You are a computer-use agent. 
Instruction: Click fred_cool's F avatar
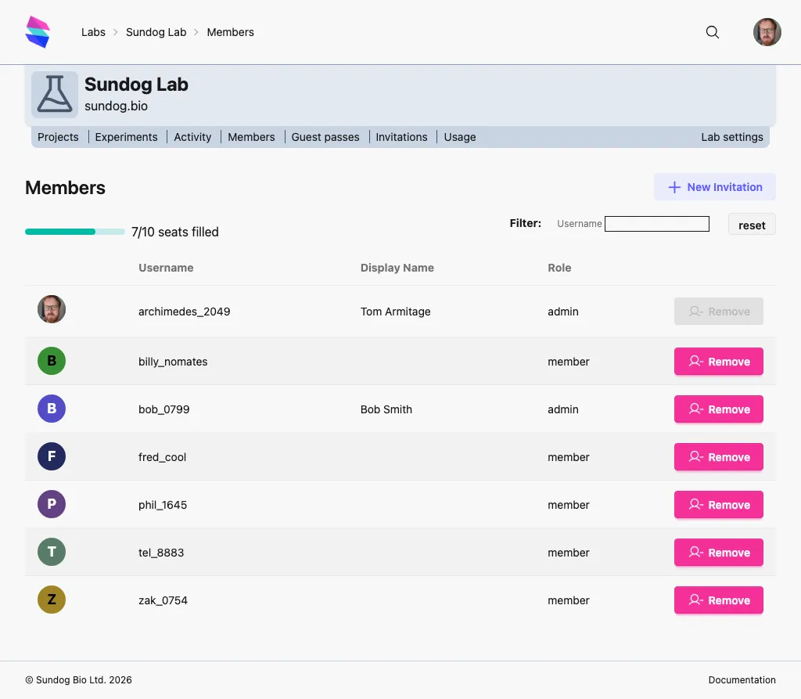point(52,456)
